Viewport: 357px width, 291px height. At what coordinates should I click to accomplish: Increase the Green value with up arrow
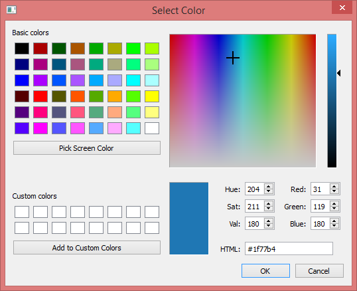pos(334,203)
